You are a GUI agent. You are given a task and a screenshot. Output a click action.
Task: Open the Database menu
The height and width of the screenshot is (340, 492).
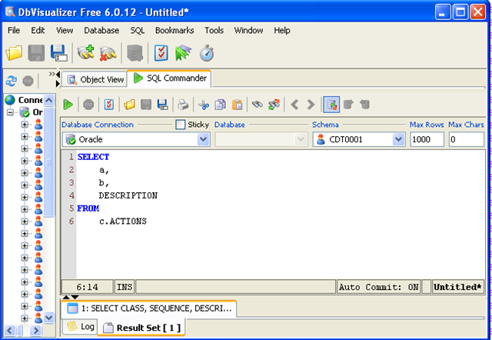coord(101,31)
